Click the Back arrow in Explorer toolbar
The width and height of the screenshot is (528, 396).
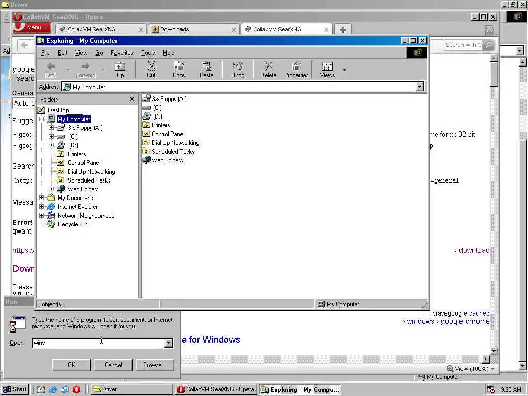pyautogui.click(x=51, y=70)
